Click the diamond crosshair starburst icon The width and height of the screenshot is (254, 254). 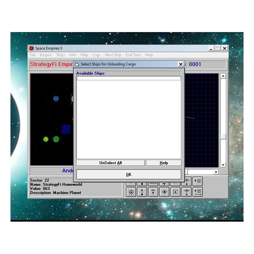pyautogui.click(x=164, y=192)
